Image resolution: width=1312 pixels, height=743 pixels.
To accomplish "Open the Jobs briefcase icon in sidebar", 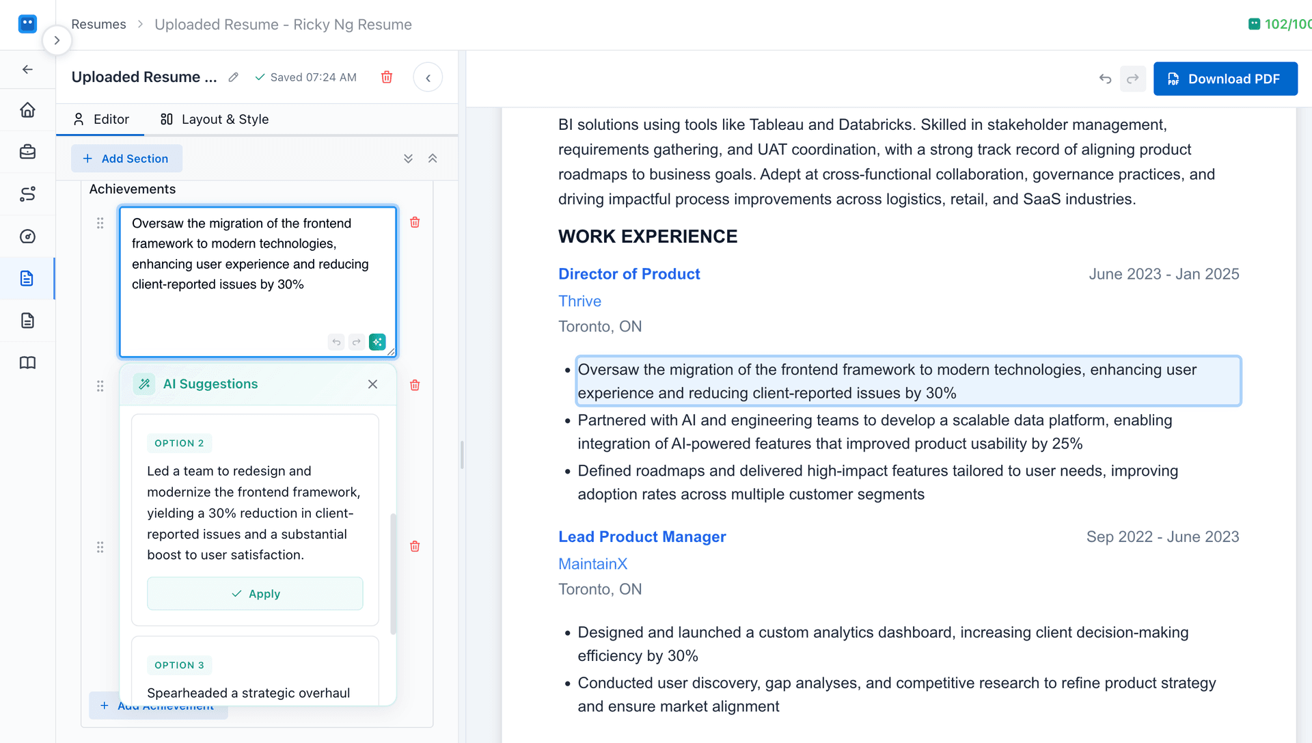I will (27, 152).
